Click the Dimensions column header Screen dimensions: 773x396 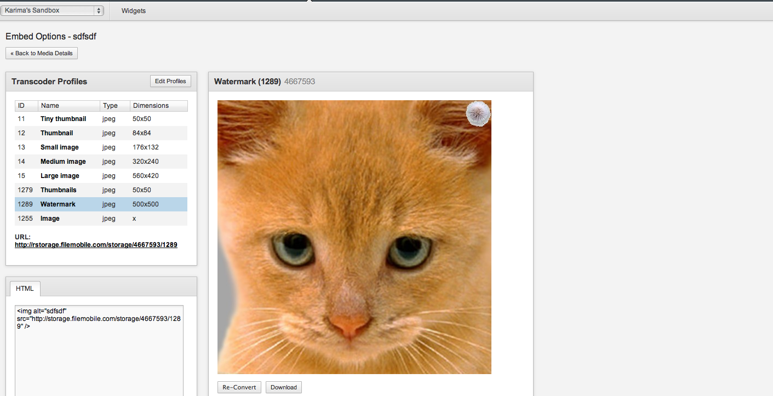pos(159,106)
